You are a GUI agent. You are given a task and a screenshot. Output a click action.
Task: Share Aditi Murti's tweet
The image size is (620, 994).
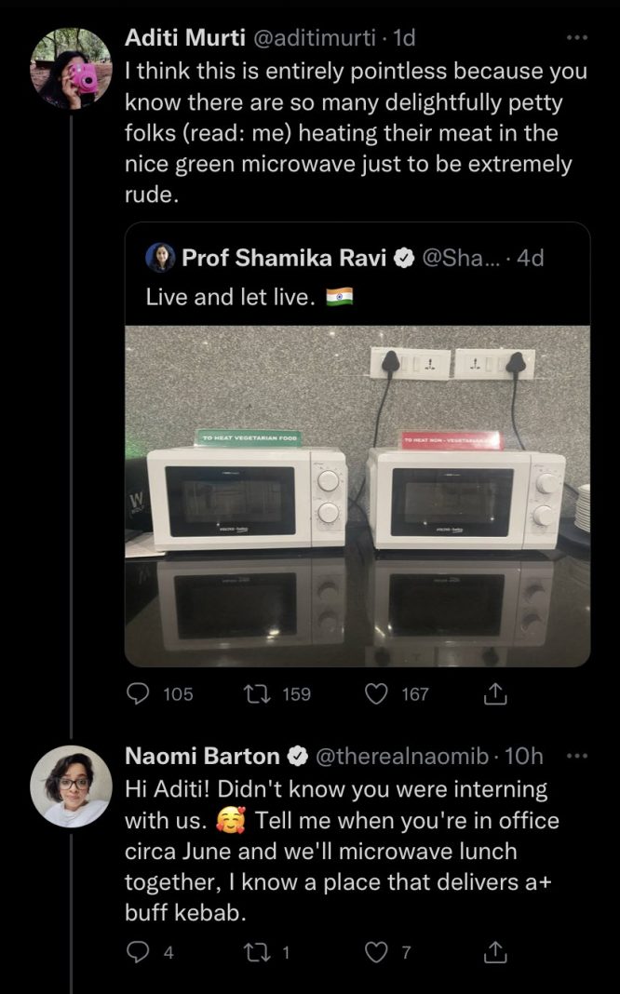tap(496, 693)
